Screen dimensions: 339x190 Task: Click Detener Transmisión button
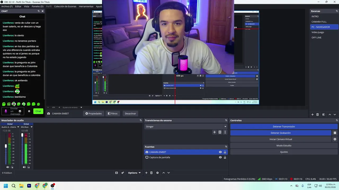pos(284,127)
